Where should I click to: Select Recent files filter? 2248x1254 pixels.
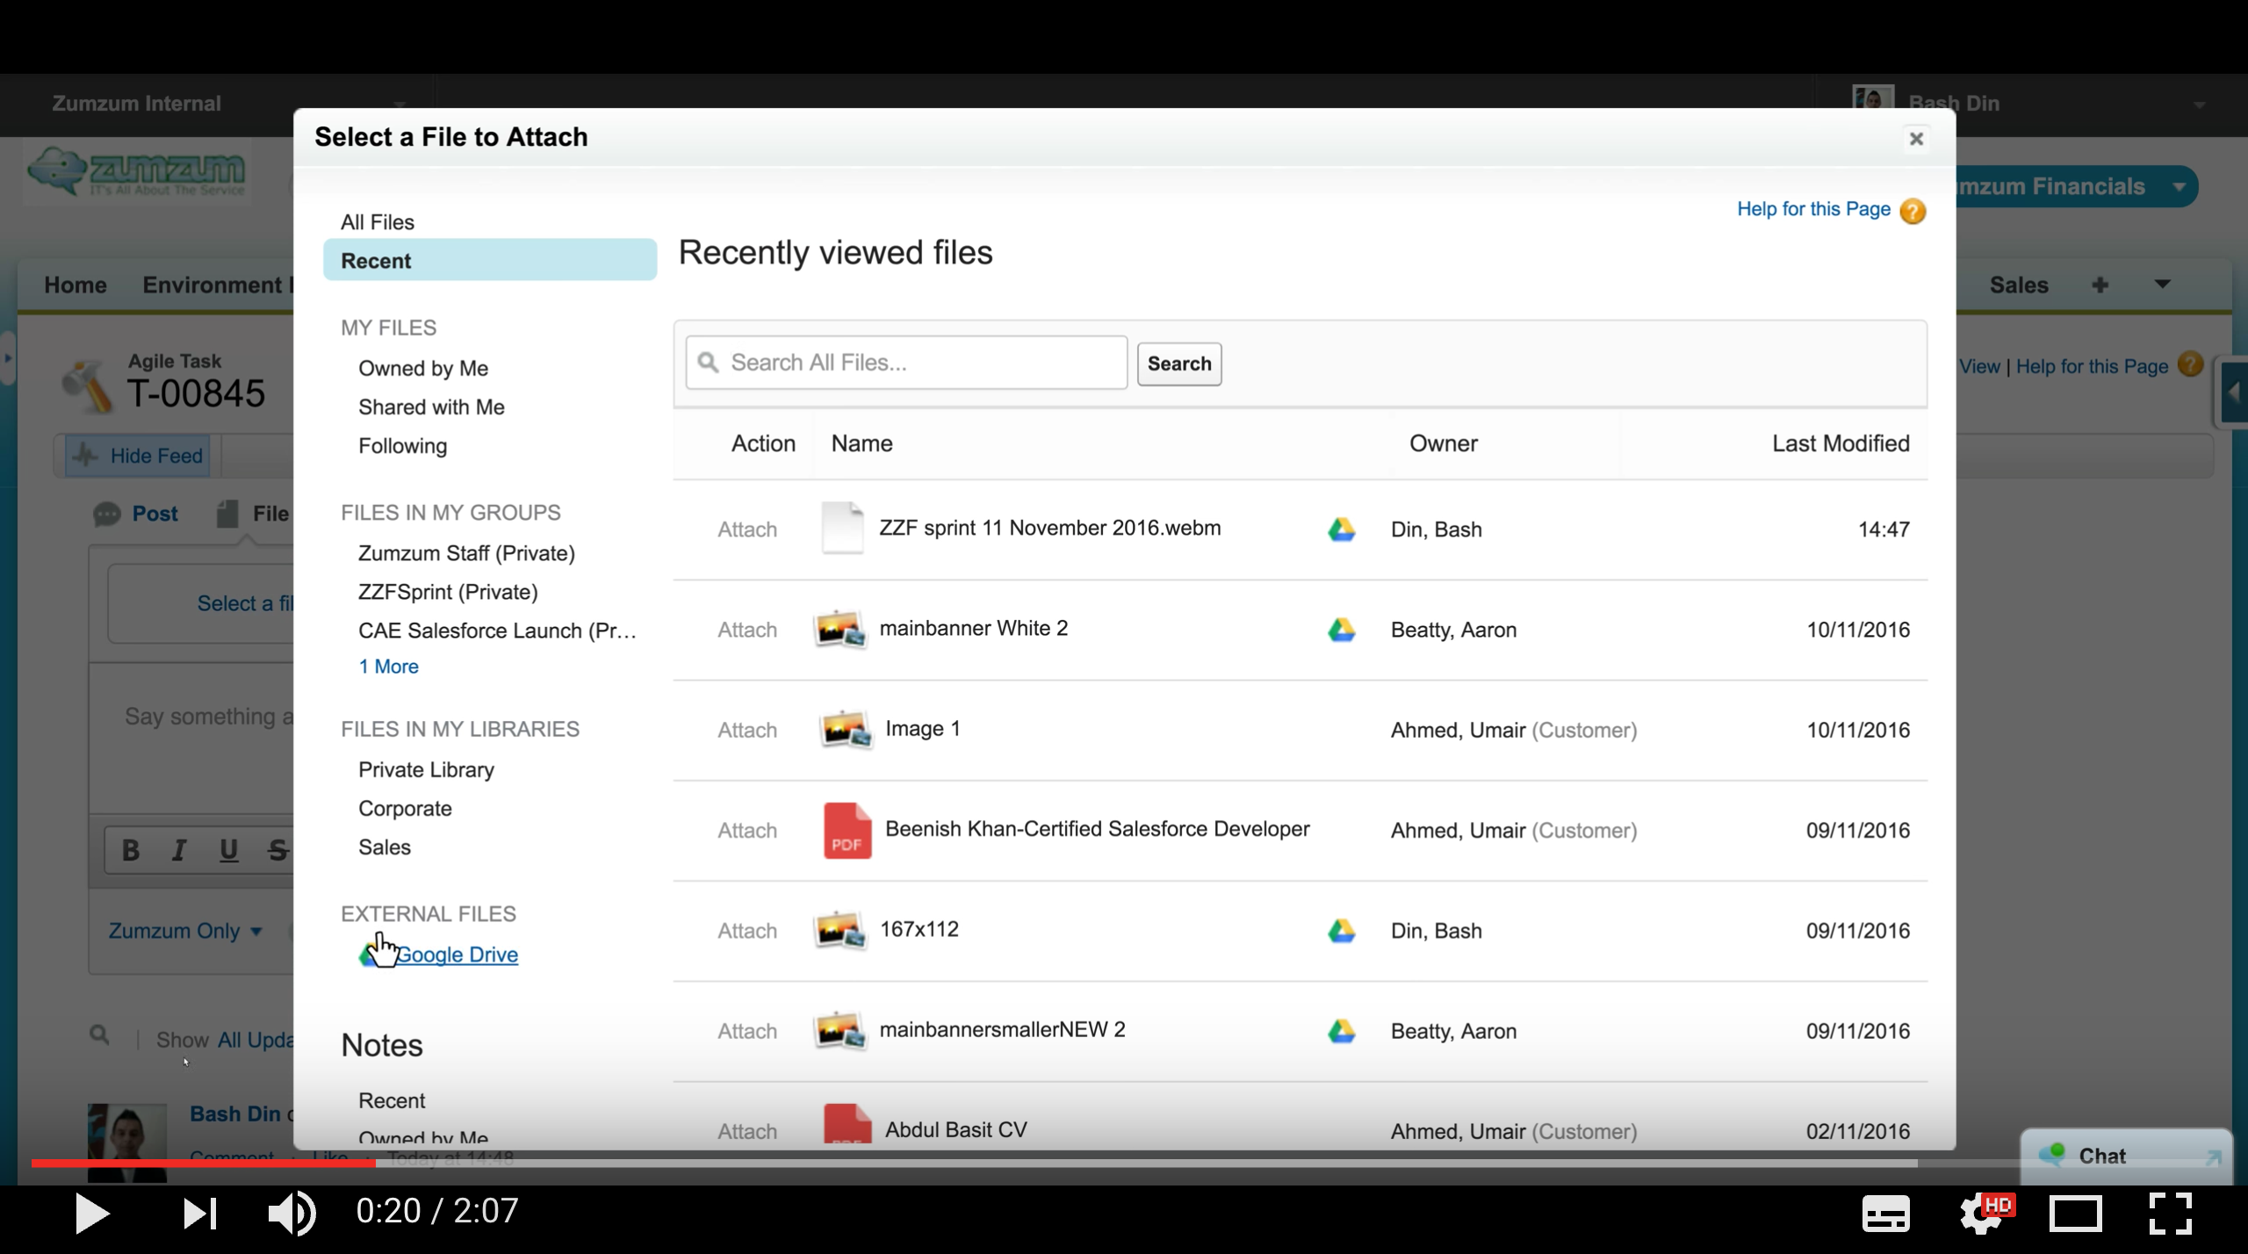(x=490, y=260)
